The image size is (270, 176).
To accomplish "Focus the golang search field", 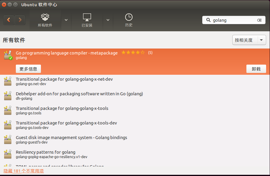I will 234,20.
